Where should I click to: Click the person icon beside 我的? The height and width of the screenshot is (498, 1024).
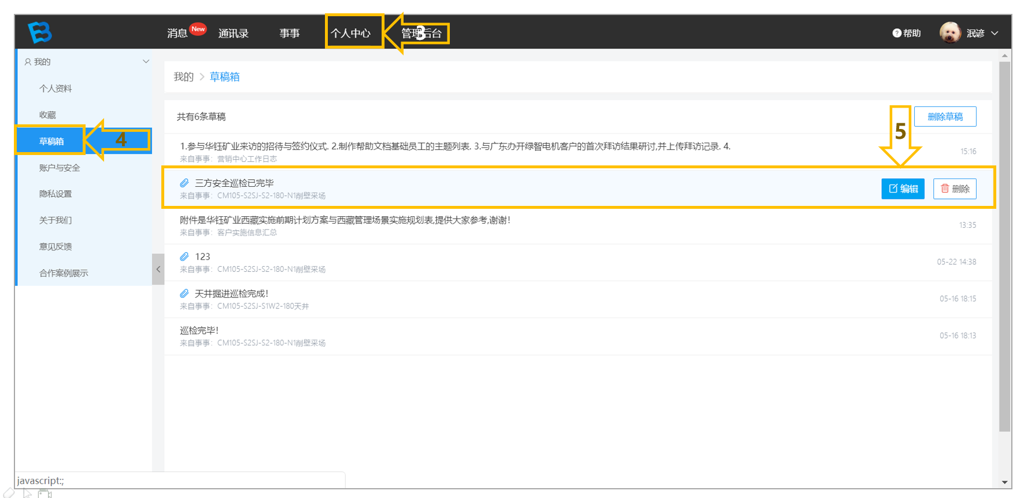28,61
